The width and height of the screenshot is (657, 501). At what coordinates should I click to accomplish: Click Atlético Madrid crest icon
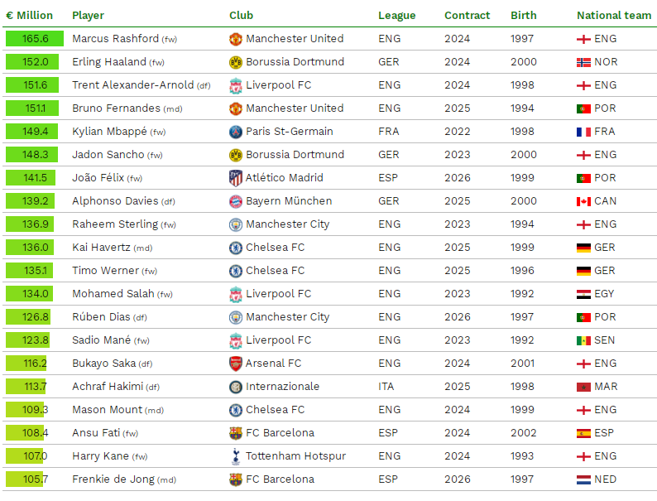pyautogui.click(x=236, y=178)
